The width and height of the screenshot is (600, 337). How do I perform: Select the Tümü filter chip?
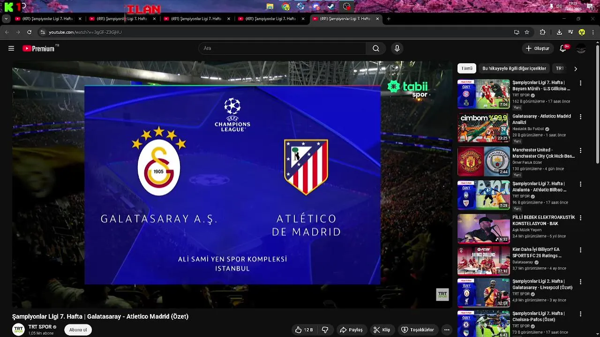pos(467,68)
